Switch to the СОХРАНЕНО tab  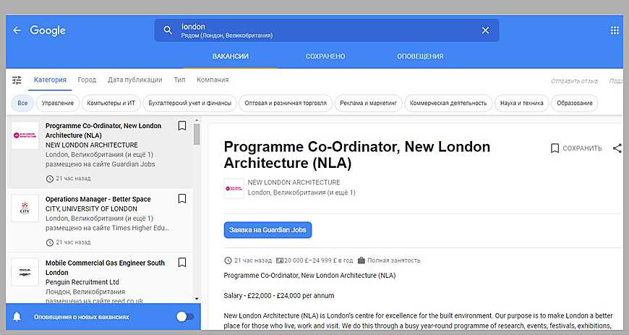[x=325, y=56]
